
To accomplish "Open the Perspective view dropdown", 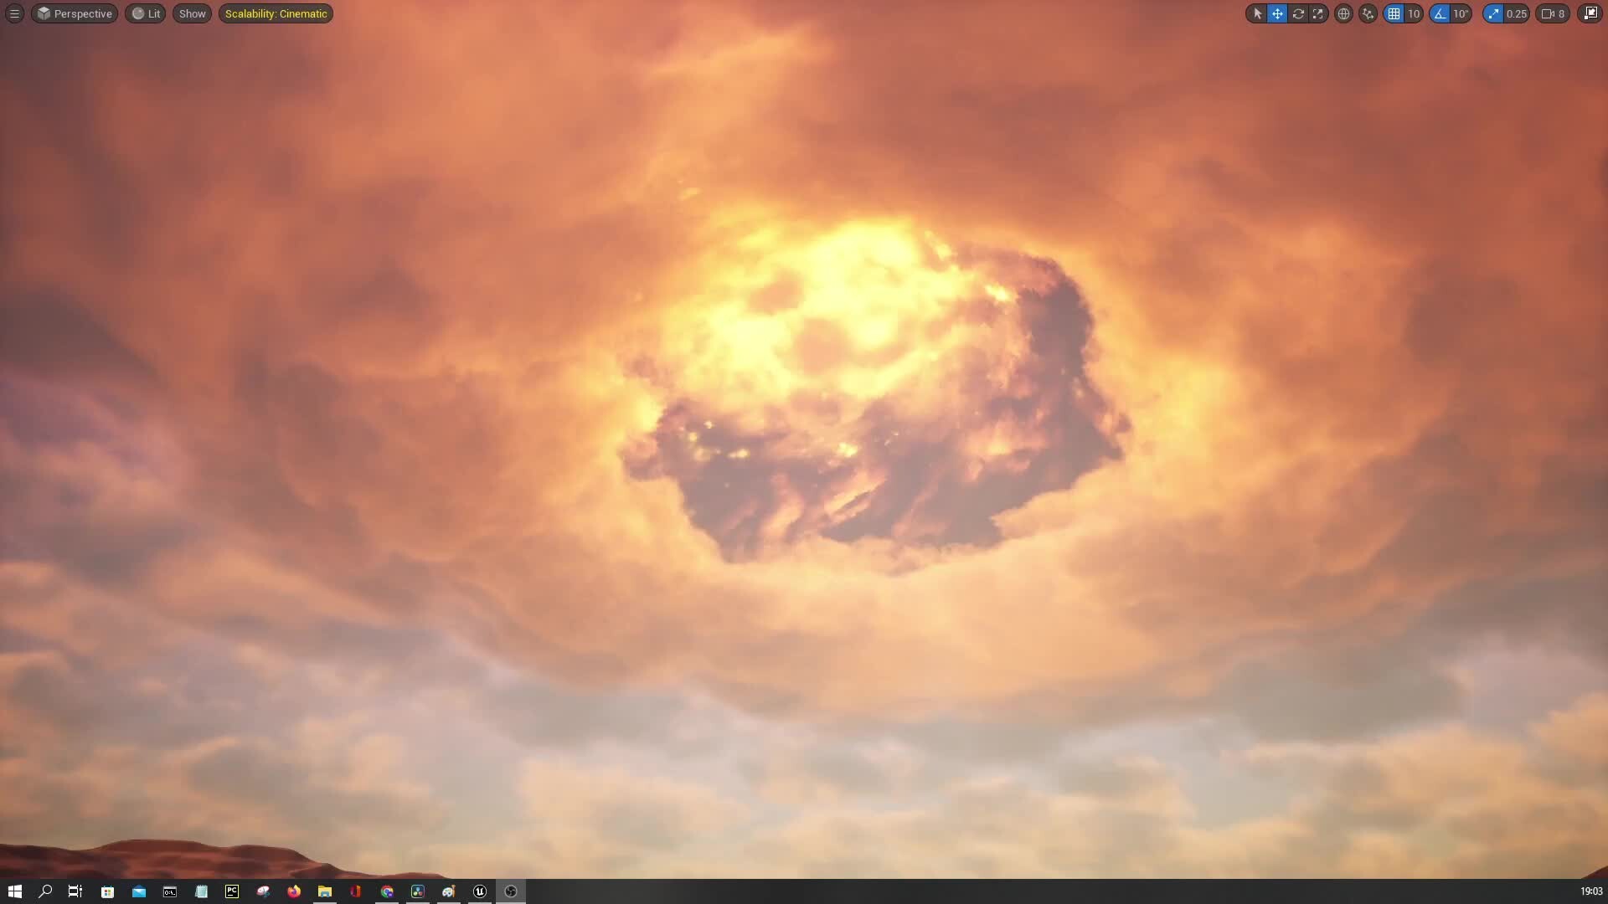I will [74, 13].
